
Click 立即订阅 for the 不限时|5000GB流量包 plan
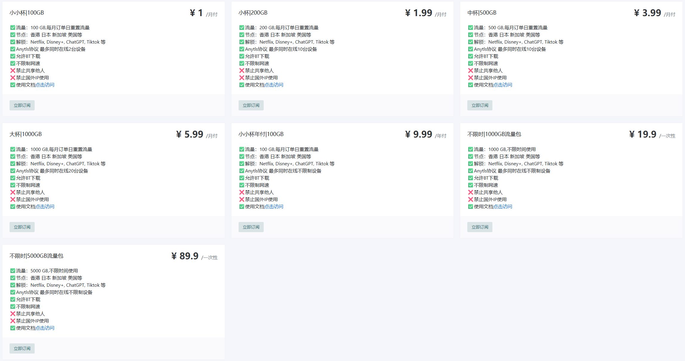tap(22, 348)
